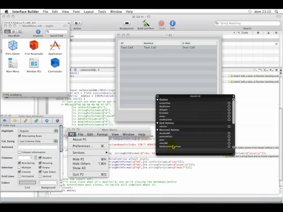This screenshot has width=283, height=212.
Task: Choose Hide Others menu item
Action: click(x=88, y=164)
